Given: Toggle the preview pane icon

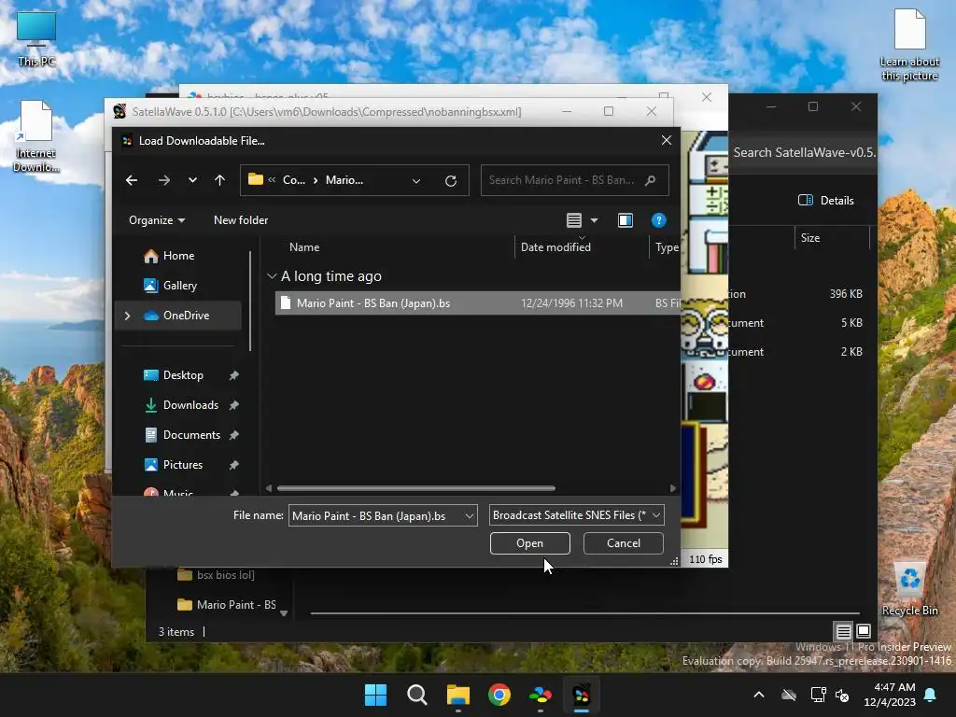Looking at the screenshot, I should click(625, 220).
